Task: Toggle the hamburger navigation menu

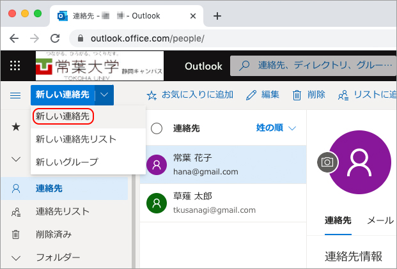Action: pyautogui.click(x=15, y=95)
